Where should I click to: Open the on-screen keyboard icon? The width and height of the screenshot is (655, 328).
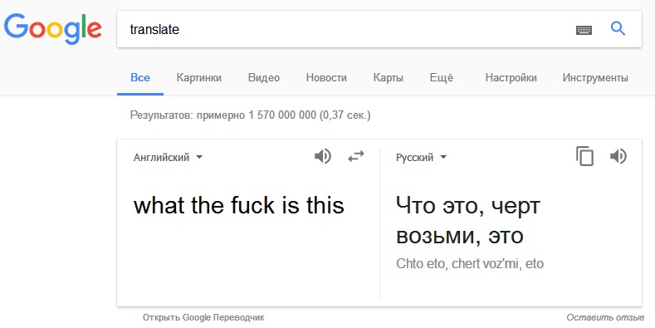pos(584,30)
